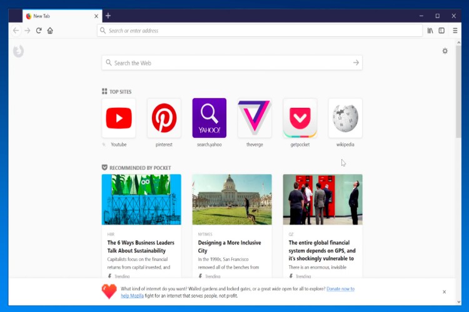Open the search.yahoo top site tile
The height and width of the screenshot is (312, 469).
tap(209, 118)
